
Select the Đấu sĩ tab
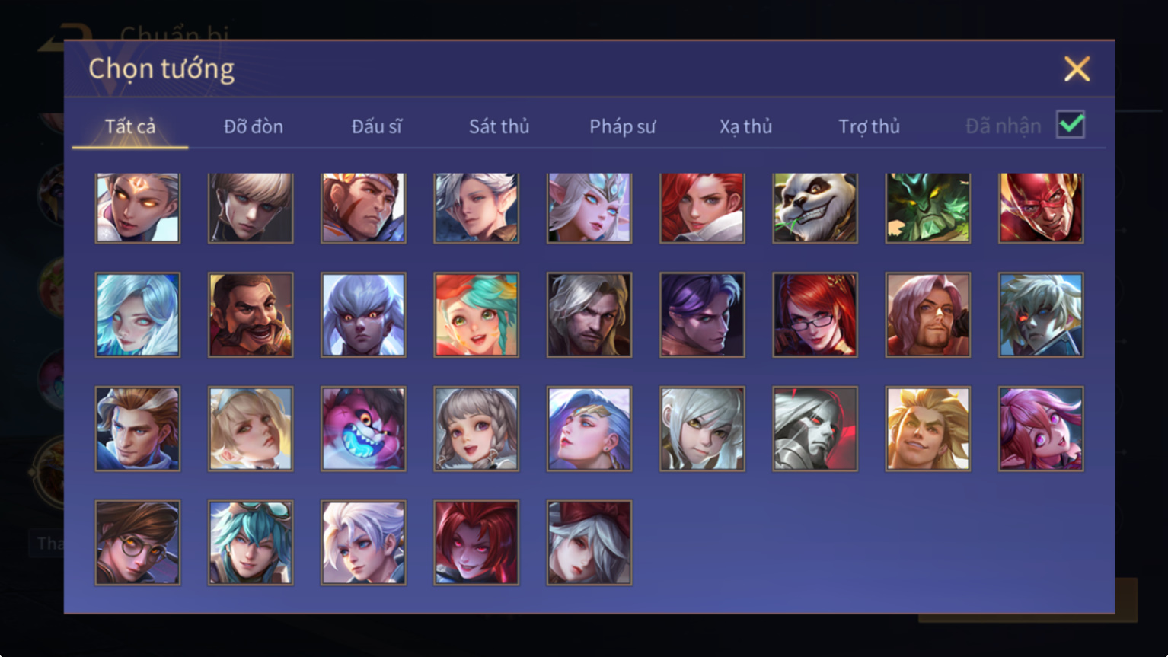376,126
